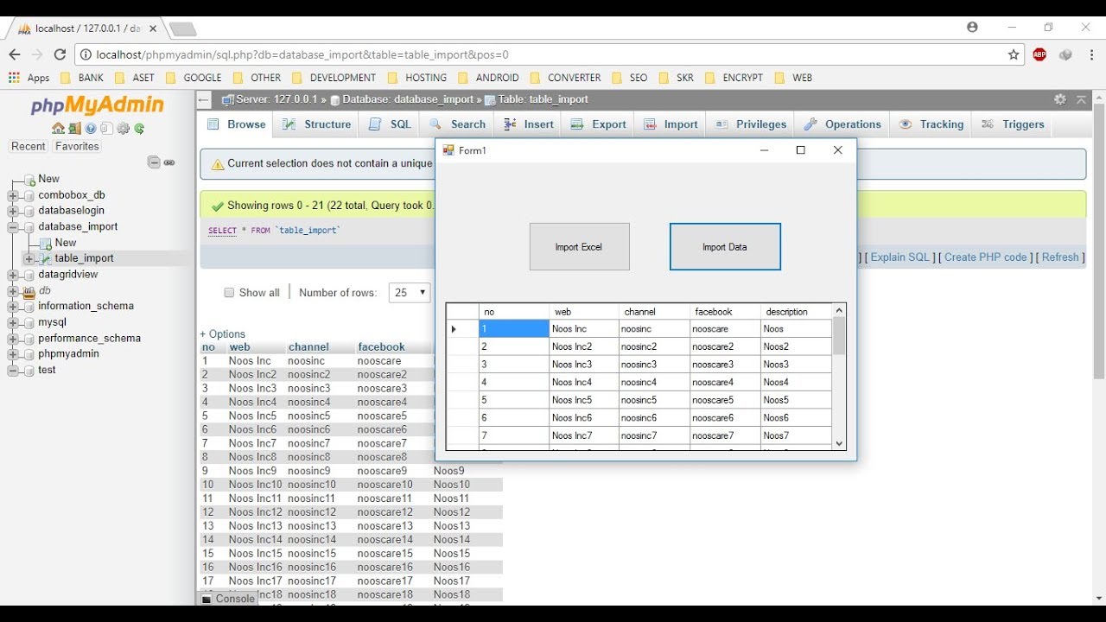Image resolution: width=1106 pixels, height=622 pixels.
Task: Reload the page in Chrome
Action: [60, 54]
